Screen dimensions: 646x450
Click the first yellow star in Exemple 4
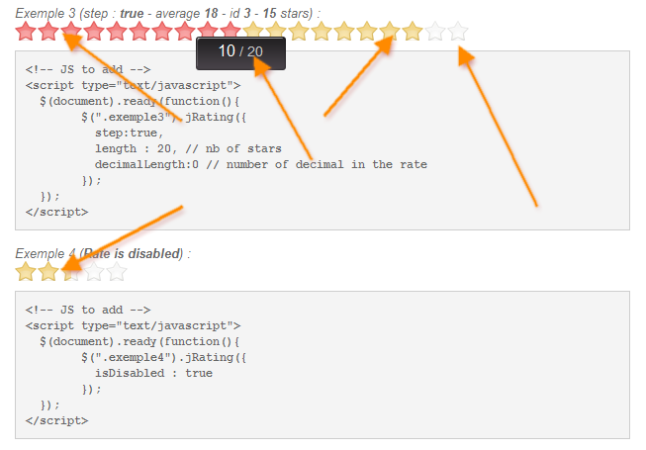(26, 272)
